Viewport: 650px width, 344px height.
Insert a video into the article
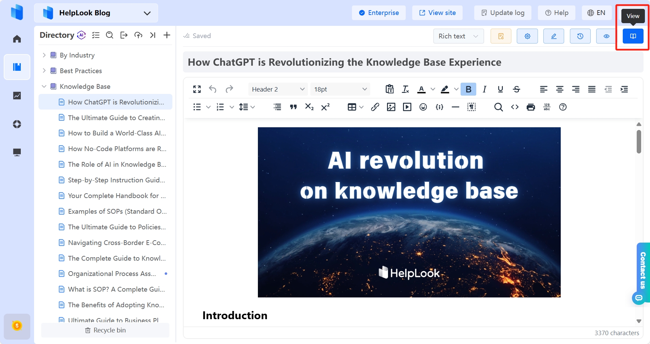pyautogui.click(x=407, y=107)
